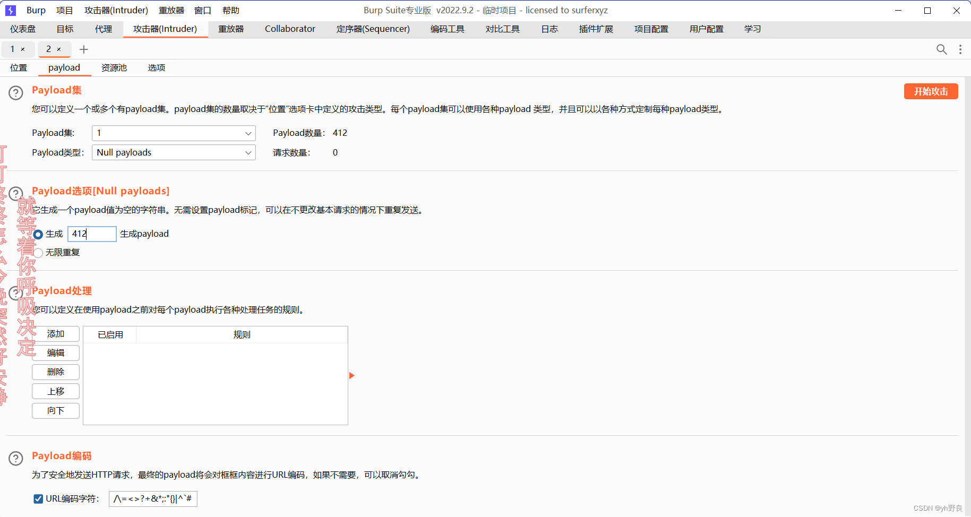Toggle the URL编码字符 checkbox
Image resolution: width=971 pixels, height=517 pixels.
(x=38, y=499)
